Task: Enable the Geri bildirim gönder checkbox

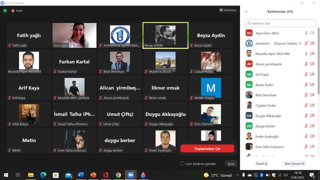Action: (x=182, y=163)
